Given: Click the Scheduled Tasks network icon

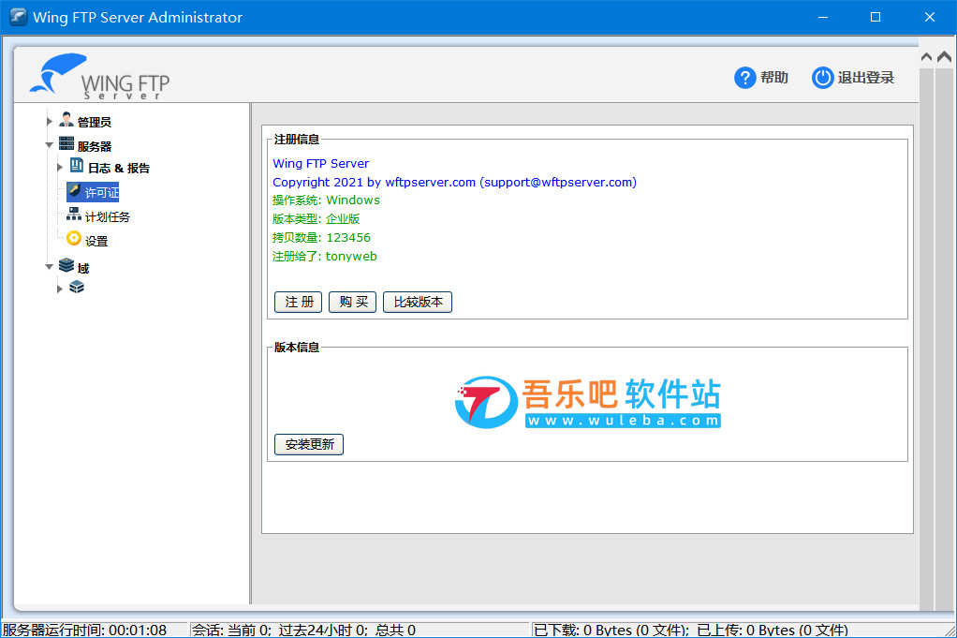Looking at the screenshot, I should [x=74, y=215].
